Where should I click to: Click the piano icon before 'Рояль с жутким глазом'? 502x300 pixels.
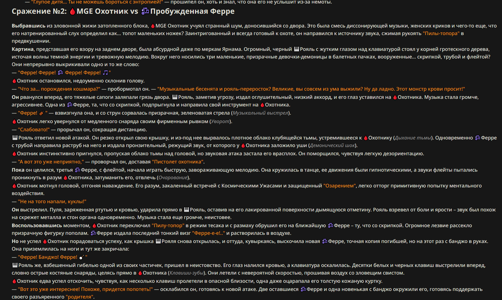[296, 49]
